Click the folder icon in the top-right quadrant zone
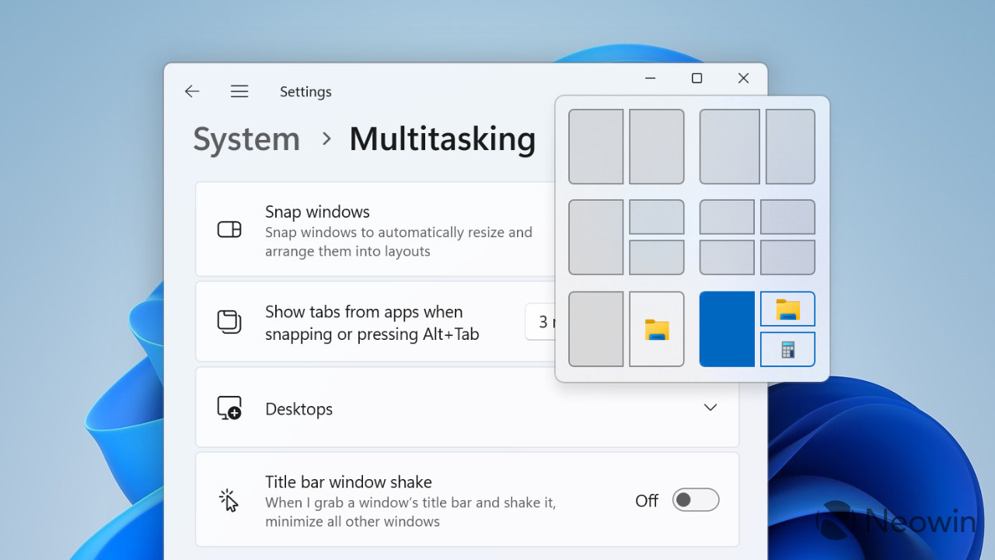The width and height of the screenshot is (995, 560). coord(787,309)
